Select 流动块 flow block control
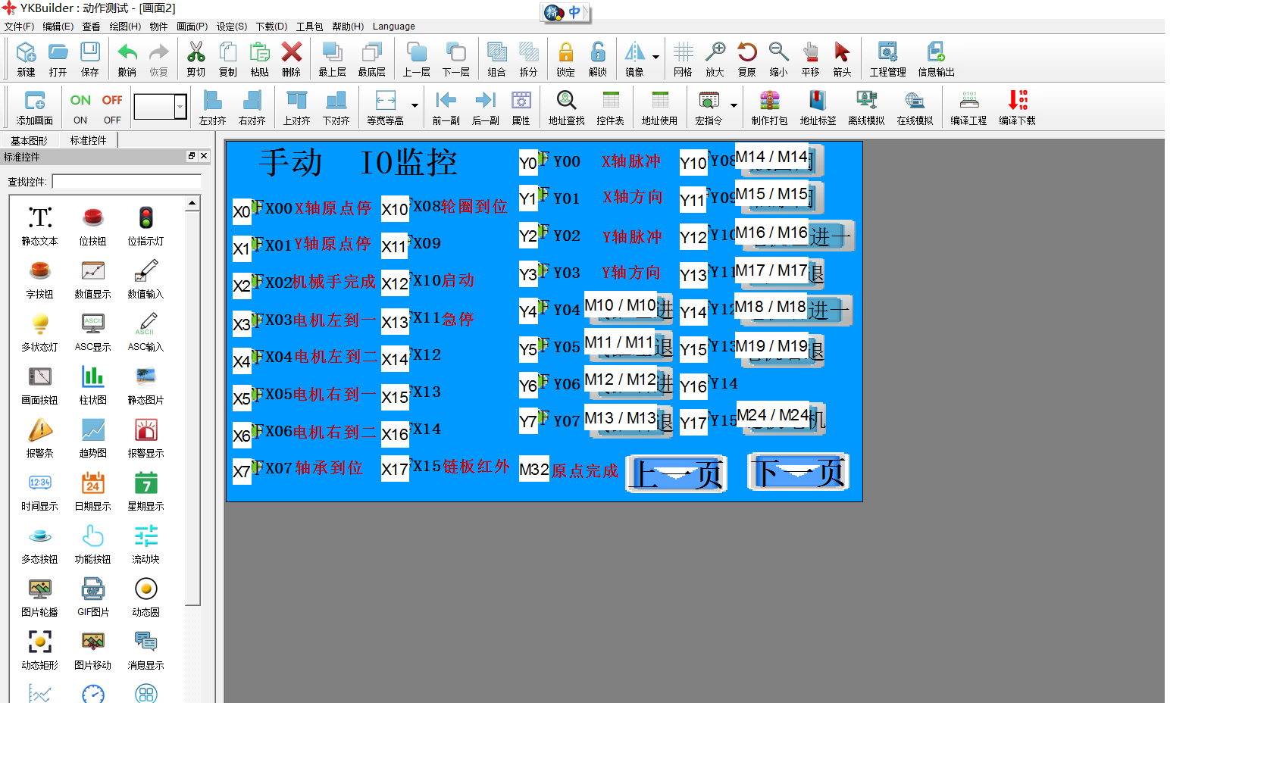 145,544
